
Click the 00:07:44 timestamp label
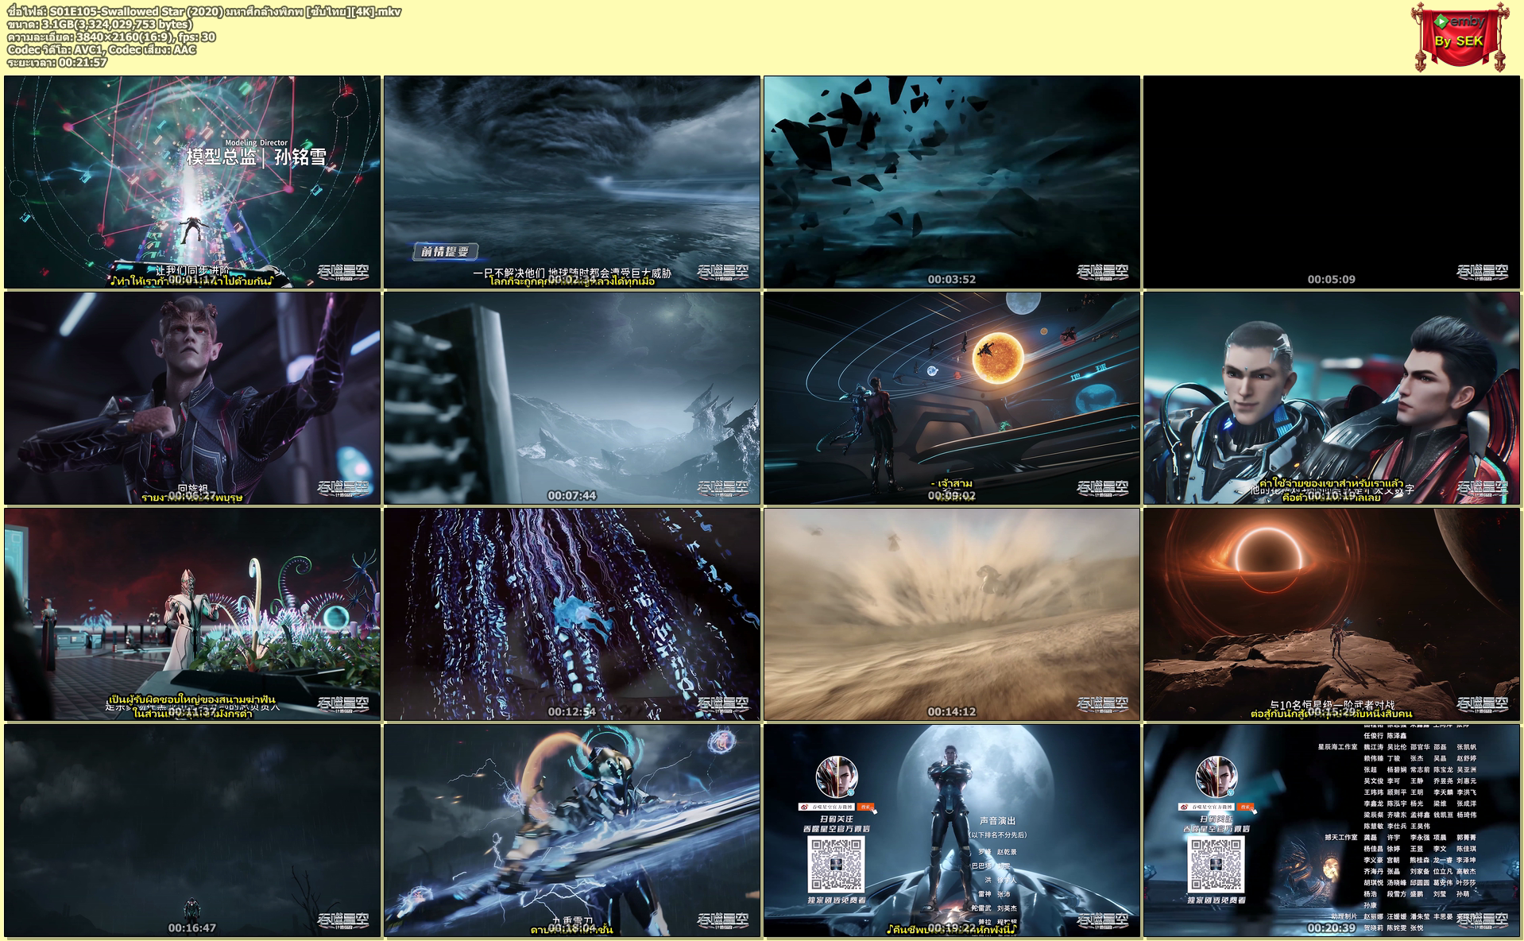pos(572,495)
